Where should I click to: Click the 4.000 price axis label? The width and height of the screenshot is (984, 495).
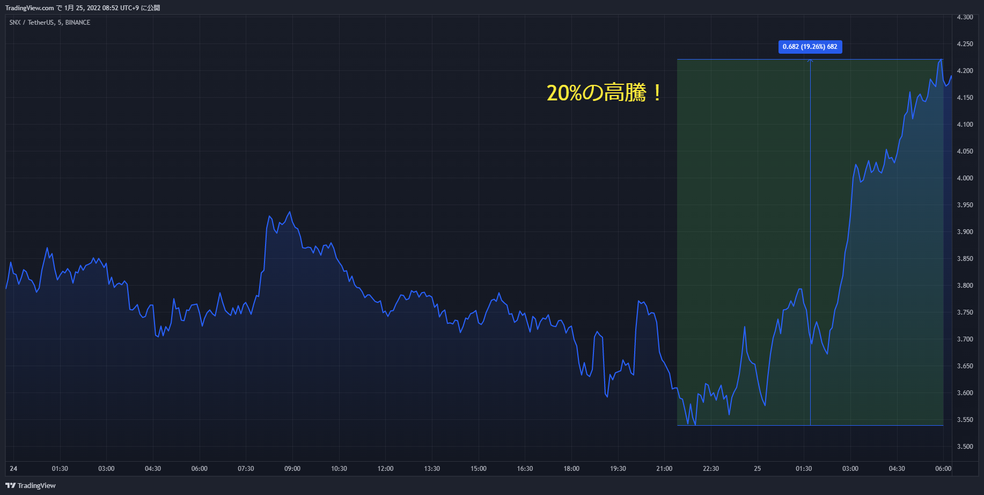965,178
